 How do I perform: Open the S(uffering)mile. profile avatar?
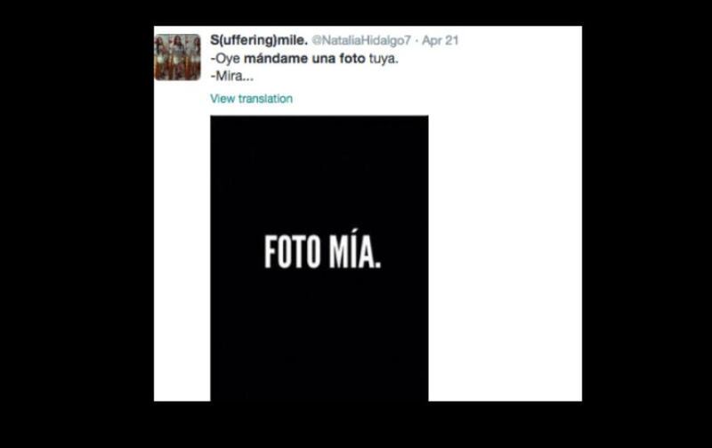pos(177,57)
